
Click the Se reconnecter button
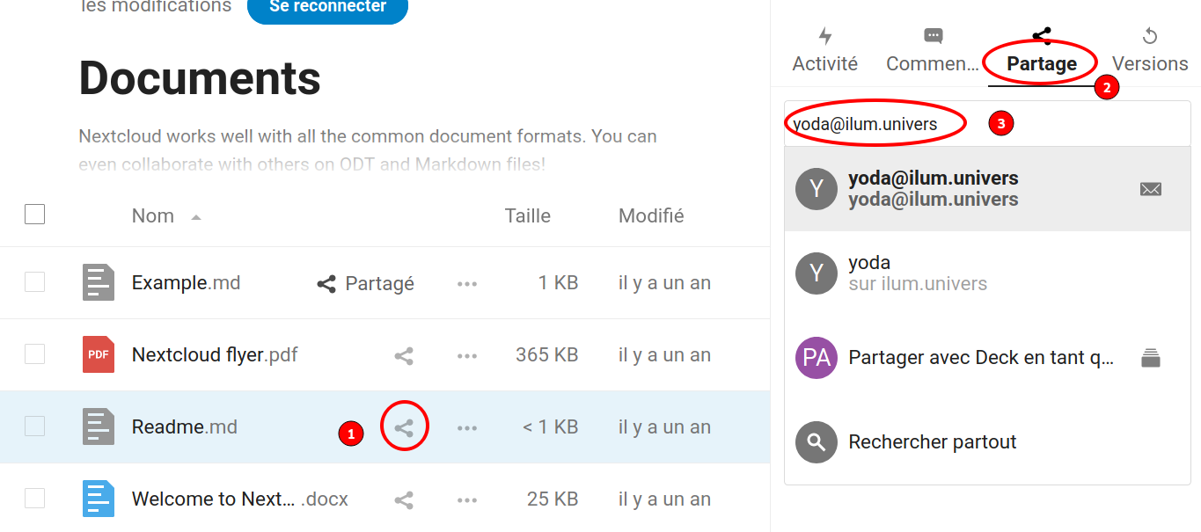327,8
